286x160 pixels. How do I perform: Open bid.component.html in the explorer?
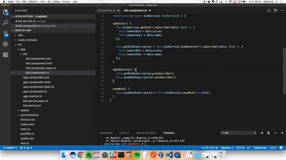(x=39, y=63)
